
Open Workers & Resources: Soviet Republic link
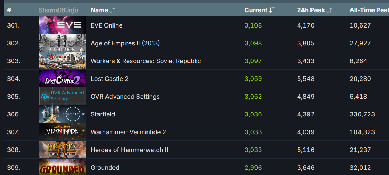pos(146,61)
